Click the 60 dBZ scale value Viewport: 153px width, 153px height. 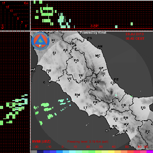click(140, 147)
